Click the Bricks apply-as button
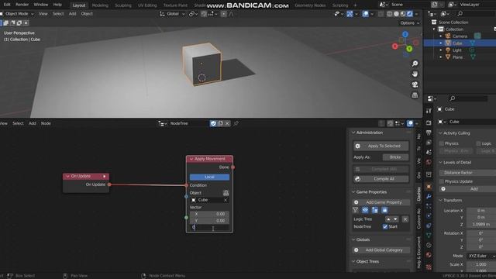The image size is (496, 279). tap(395, 157)
